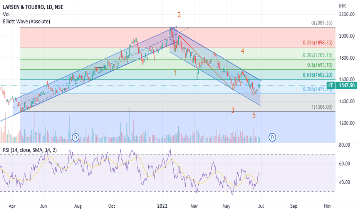The height and width of the screenshot is (212, 359).
Task: Select the LARSEN & TOUBRO, 1D, NSE title
Action: [33, 7]
